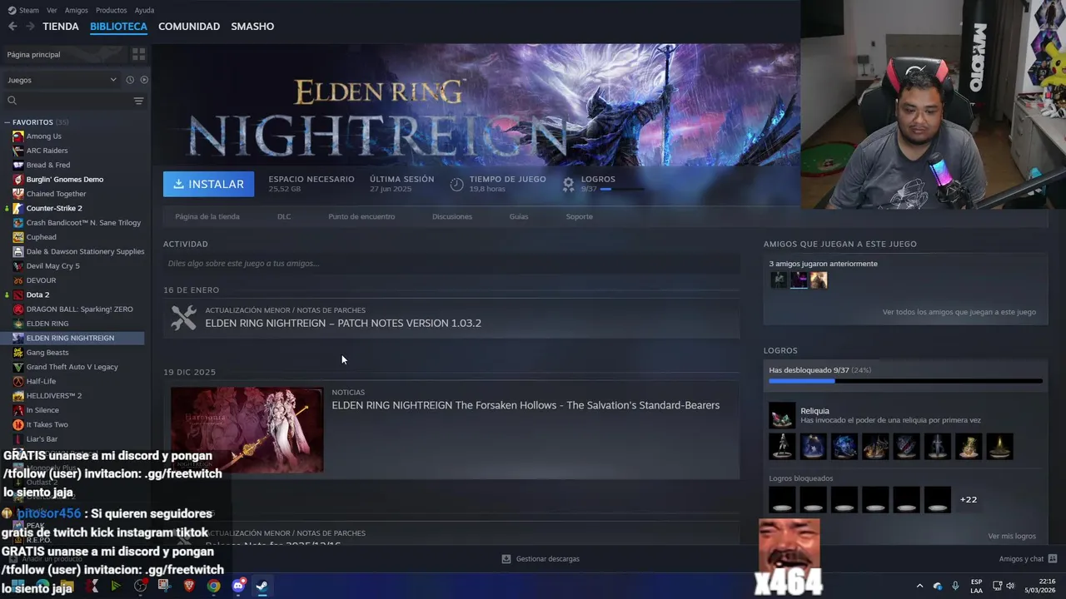
Task: Open the Ver menu
Action: coord(52,10)
